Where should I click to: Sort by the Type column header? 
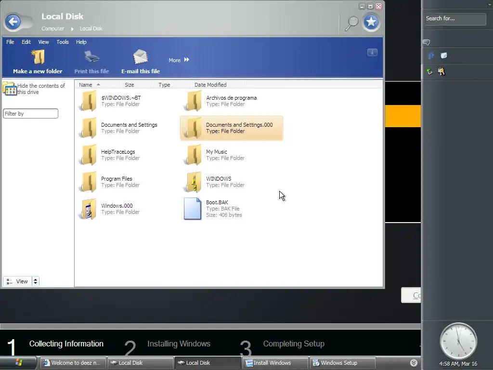pos(172,85)
